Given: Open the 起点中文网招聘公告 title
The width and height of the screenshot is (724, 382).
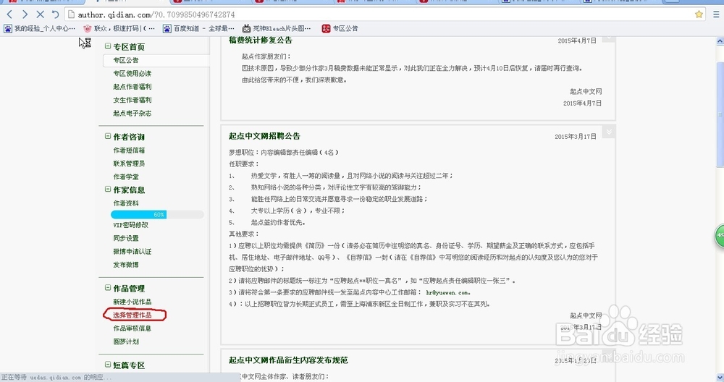Looking at the screenshot, I should click(x=264, y=136).
